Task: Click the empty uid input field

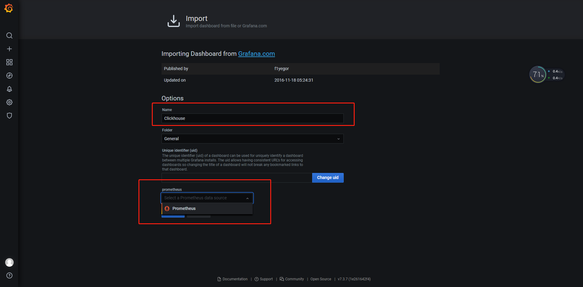Action: point(237,178)
